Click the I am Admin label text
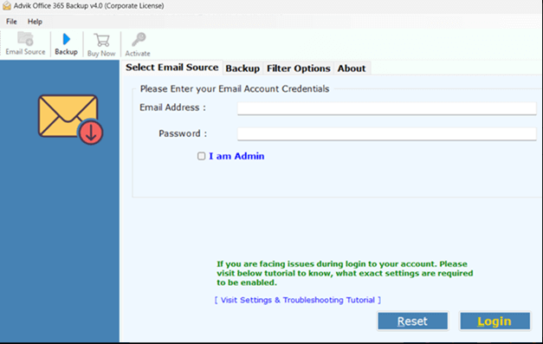The image size is (543, 344). click(x=236, y=156)
